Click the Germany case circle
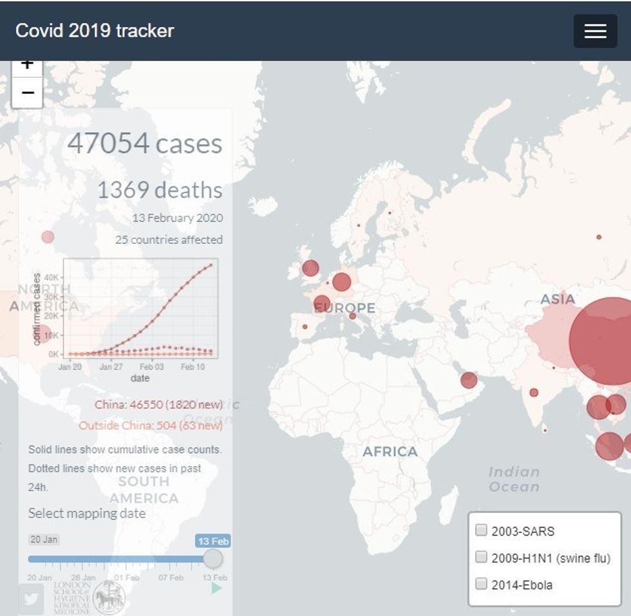631x616 pixels. [x=341, y=282]
